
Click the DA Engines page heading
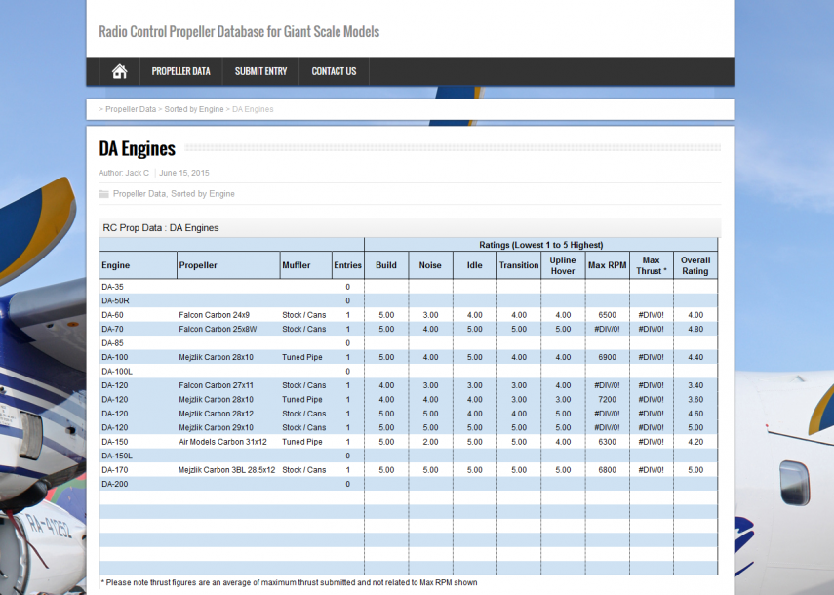(138, 148)
